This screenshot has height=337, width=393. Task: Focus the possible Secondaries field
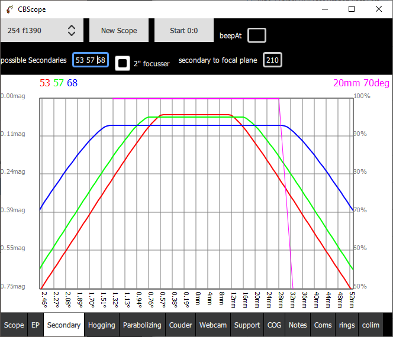click(91, 60)
